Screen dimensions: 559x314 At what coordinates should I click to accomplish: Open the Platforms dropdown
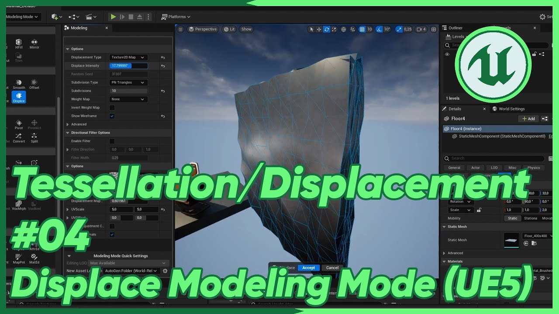tap(176, 17)
